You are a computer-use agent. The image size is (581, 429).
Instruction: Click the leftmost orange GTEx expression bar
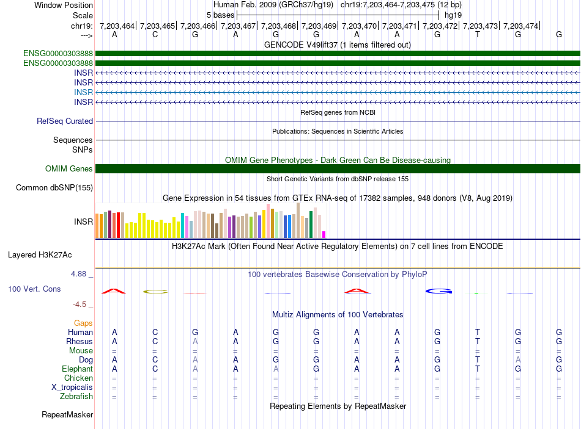tap(98, 226)
